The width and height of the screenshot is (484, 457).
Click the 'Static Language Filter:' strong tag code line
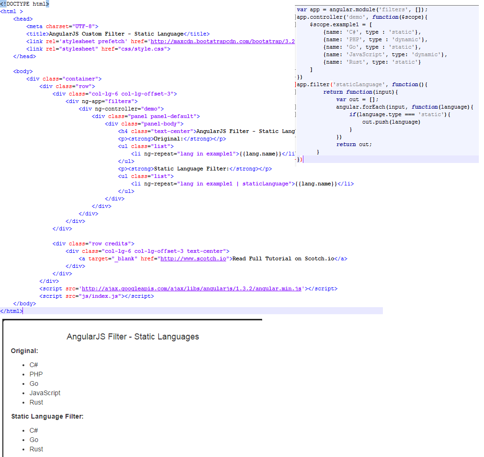[195, 169]
